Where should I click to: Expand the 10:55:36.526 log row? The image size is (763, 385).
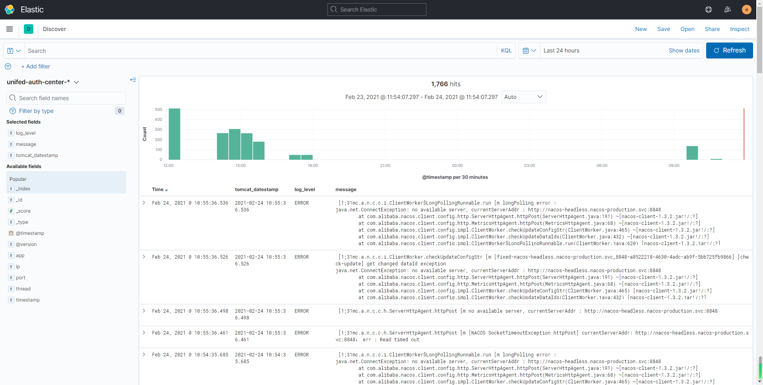144,257
